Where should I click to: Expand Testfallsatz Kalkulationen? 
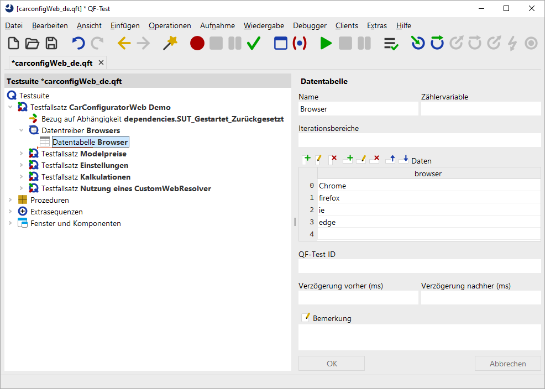coord(22,177)
